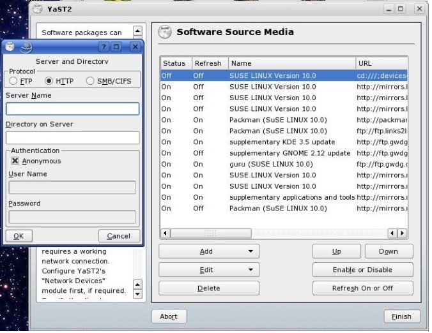Click the User Name input field

72,188
